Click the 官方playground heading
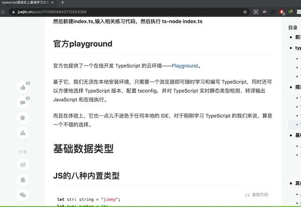Screen dimensions: 301x207 (83, 44)
